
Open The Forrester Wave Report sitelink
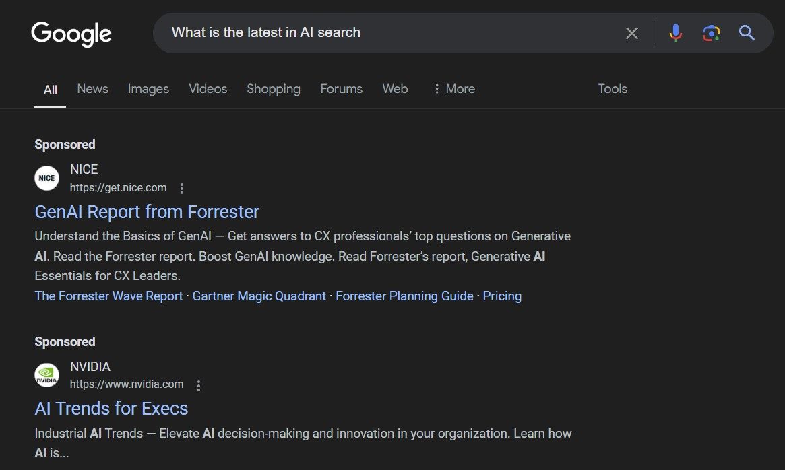pyautogui.click(x=108, y=296)
